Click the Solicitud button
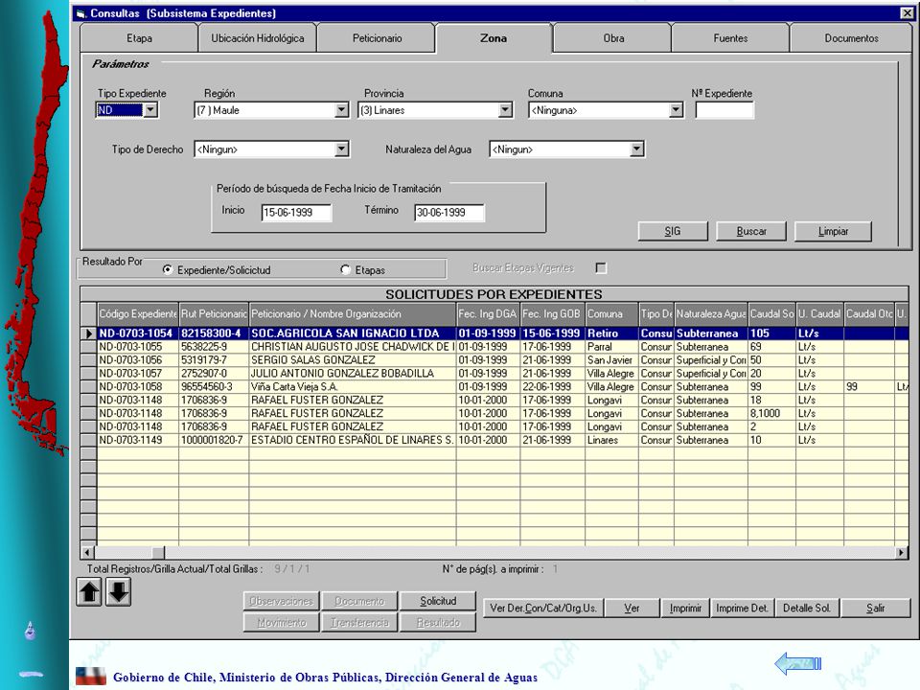Viewport: 920px width, 690px height. coord(438,601)
